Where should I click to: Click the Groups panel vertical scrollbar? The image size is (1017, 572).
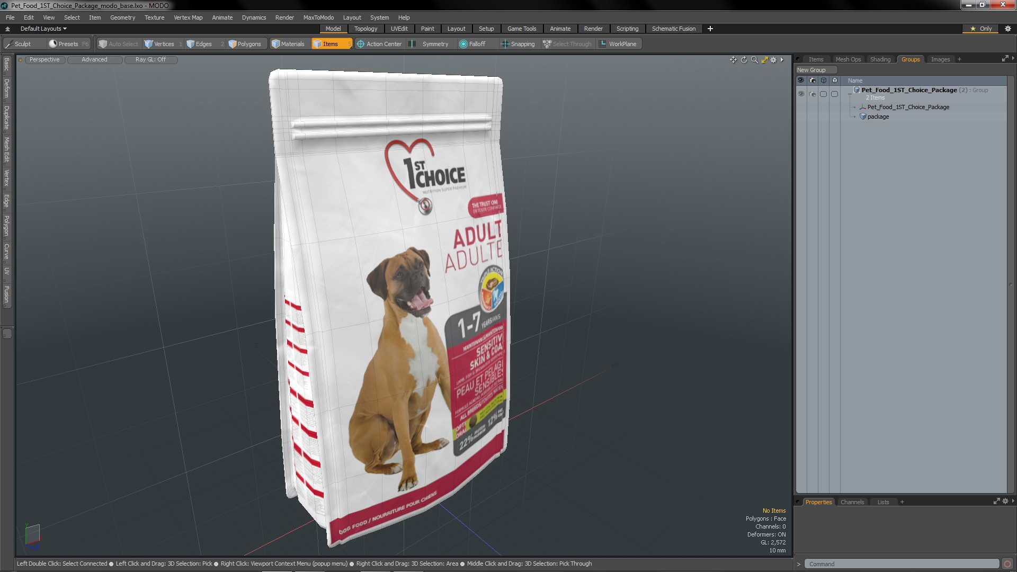[1011, 285]
